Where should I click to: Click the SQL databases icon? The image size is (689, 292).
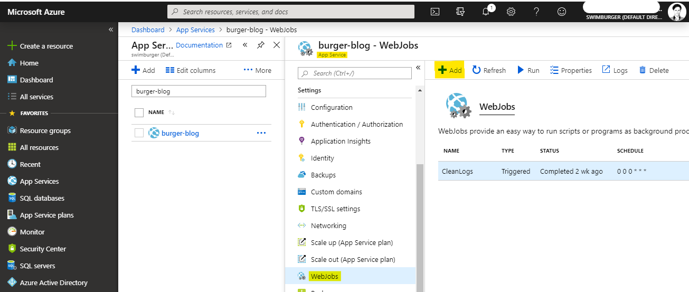point(12,198)
